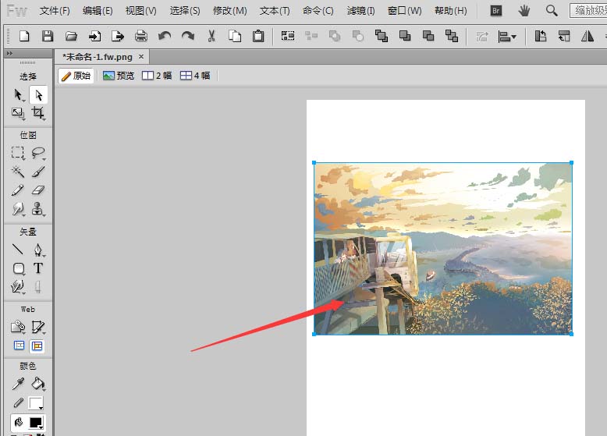
Task: Click Bring Forward icon
Action: 405,36
